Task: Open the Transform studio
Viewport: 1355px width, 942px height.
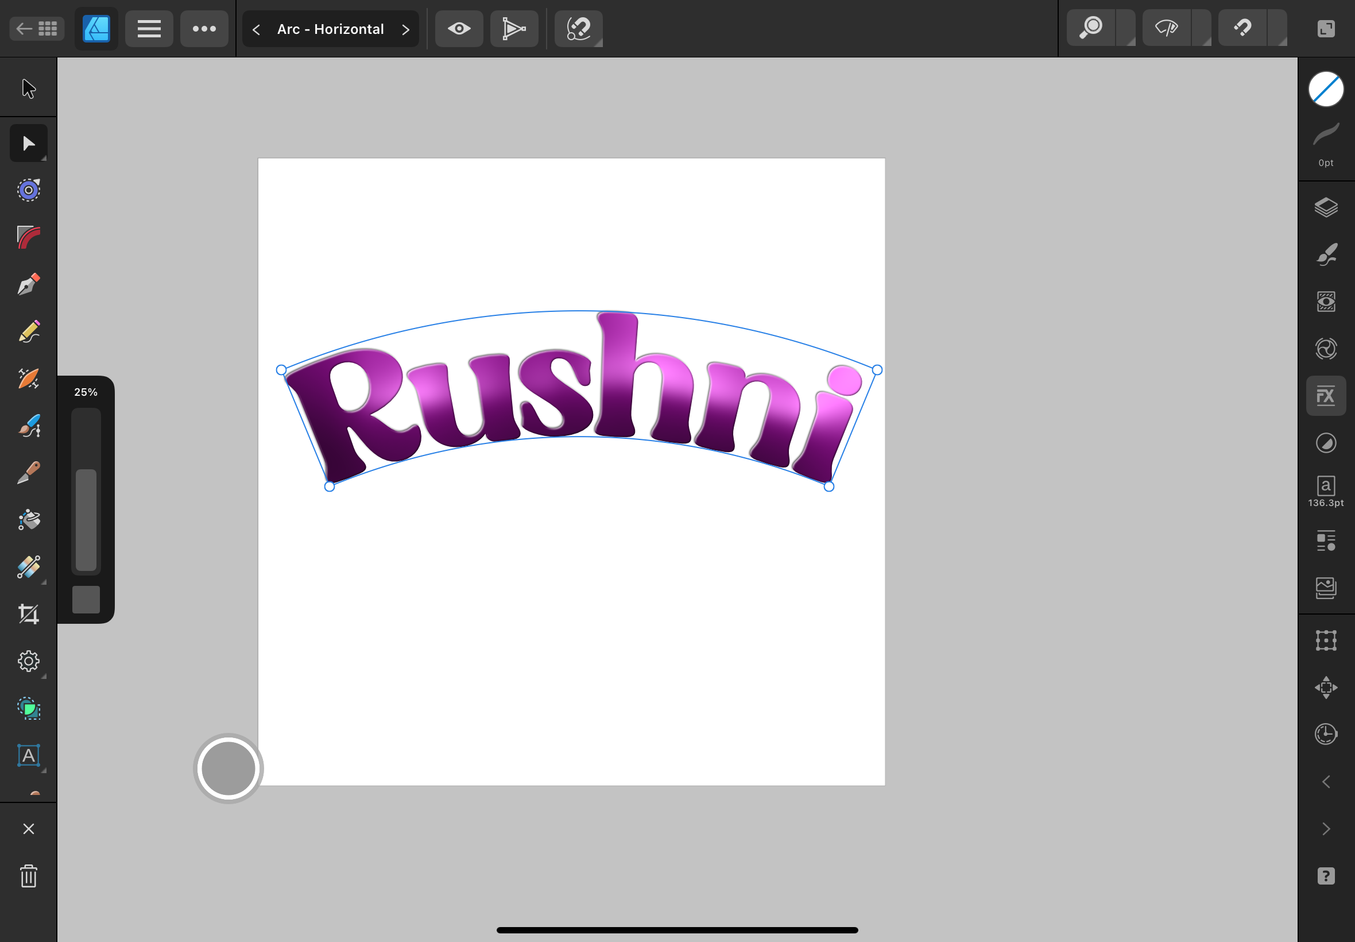Action: click(1326, 640)
